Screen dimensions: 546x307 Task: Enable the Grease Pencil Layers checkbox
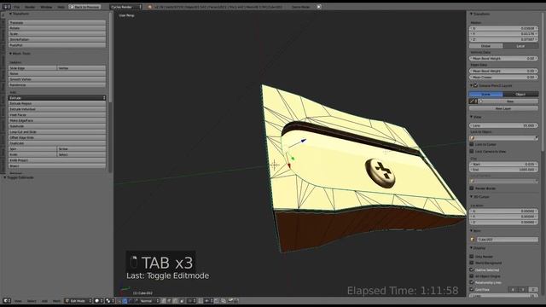click(x=475, y=85)
